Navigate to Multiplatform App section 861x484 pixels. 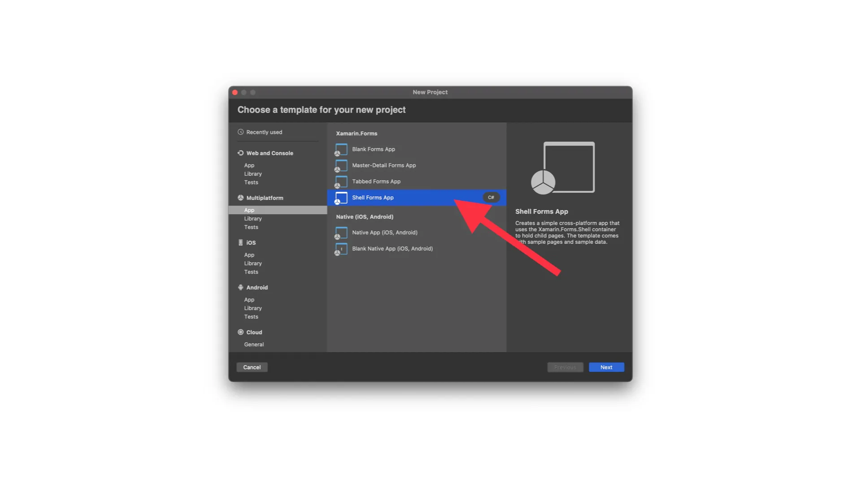pyautogui.click(x=249, y=209)
